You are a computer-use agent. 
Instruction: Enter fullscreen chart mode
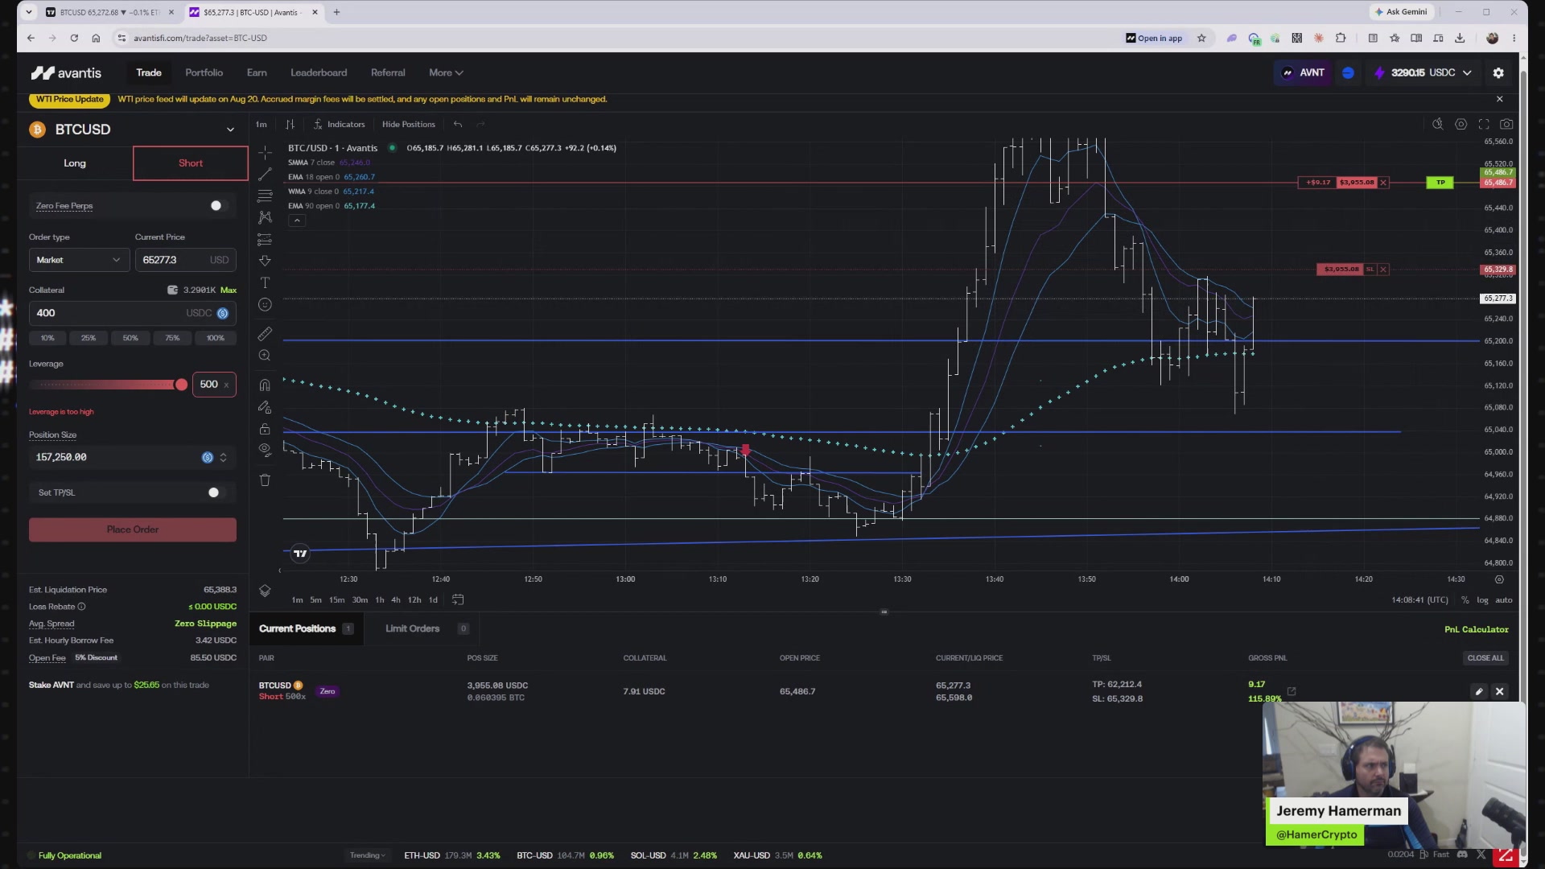click(1484, 124)
